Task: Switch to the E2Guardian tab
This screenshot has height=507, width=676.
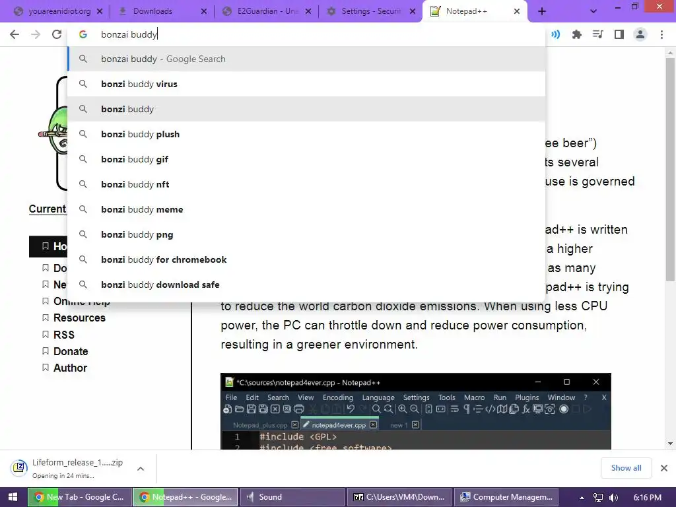Action: pos(267,12)
